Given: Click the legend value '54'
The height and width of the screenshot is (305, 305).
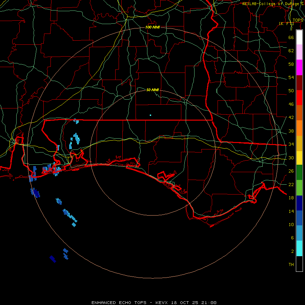Looking at the screenshot, I should pos(291,77).
